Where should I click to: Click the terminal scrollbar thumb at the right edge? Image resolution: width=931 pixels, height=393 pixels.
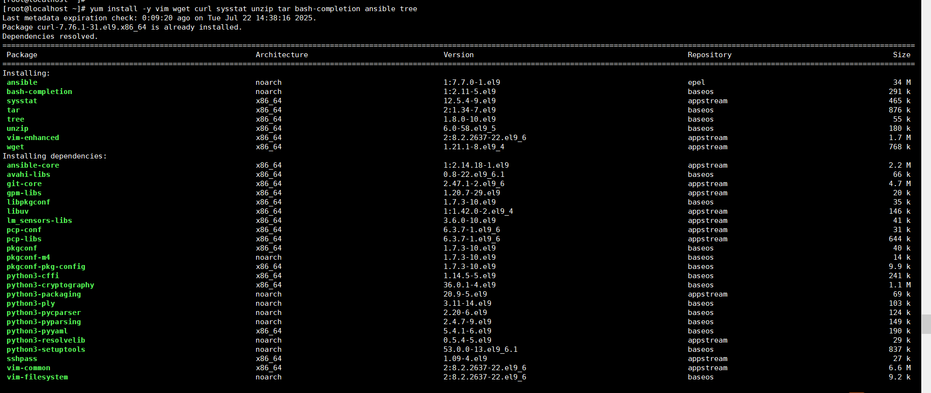(x=926, y=324)
